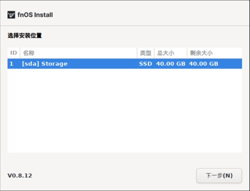The width and height of the screenshot is (250, 191).
Task: Select the [sda] Storage disk row
Action: click(125, 64)
